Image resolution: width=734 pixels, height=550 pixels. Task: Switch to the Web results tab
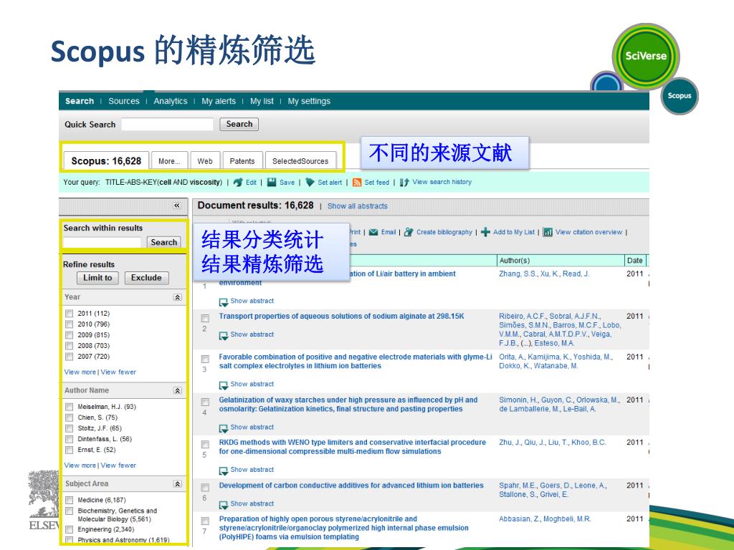tap(205, 161)
